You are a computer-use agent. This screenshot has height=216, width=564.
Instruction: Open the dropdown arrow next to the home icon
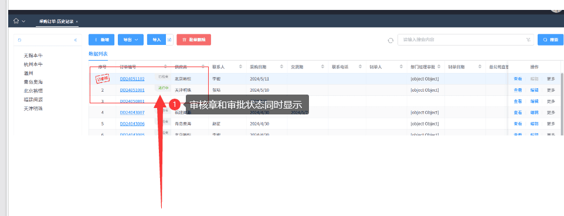(23, 22)
